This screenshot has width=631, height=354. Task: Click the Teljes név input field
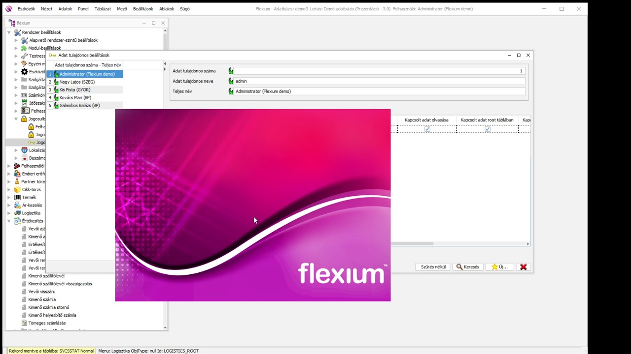tap(380, 91)
